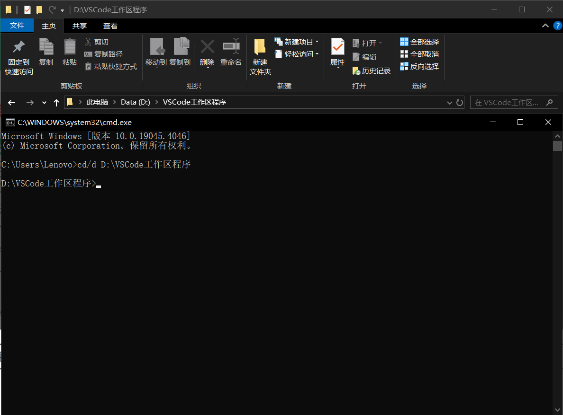The width and height of the screenshot is (563, 415).
Task: Close the cmd.exe window
Action: [548, 122]
